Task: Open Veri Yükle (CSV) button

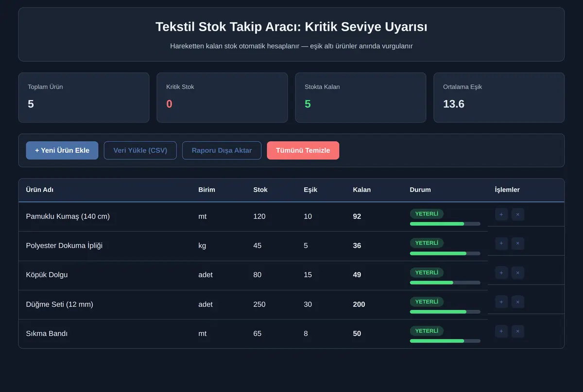Action: tap(140, 150)
